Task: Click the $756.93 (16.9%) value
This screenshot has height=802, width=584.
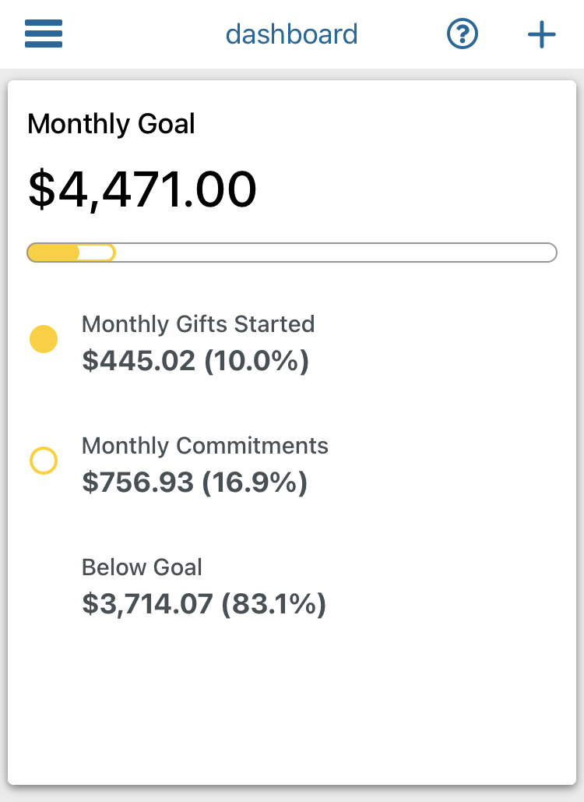Action: (195, 482)
